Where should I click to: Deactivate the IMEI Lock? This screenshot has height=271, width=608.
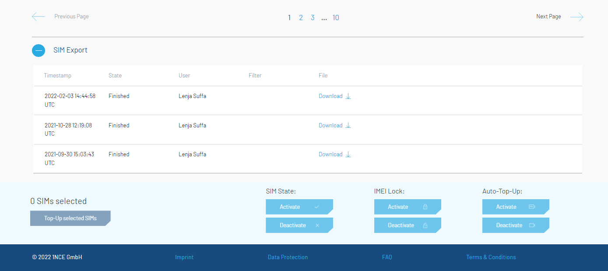pos(407,225)
